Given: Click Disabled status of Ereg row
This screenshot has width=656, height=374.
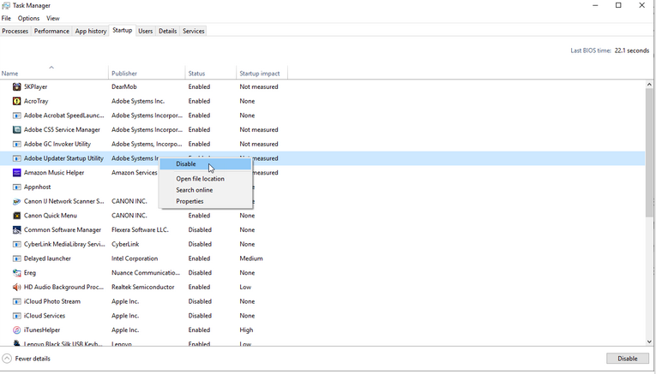Looking at the screenshot, I should [x=200, y=272].
